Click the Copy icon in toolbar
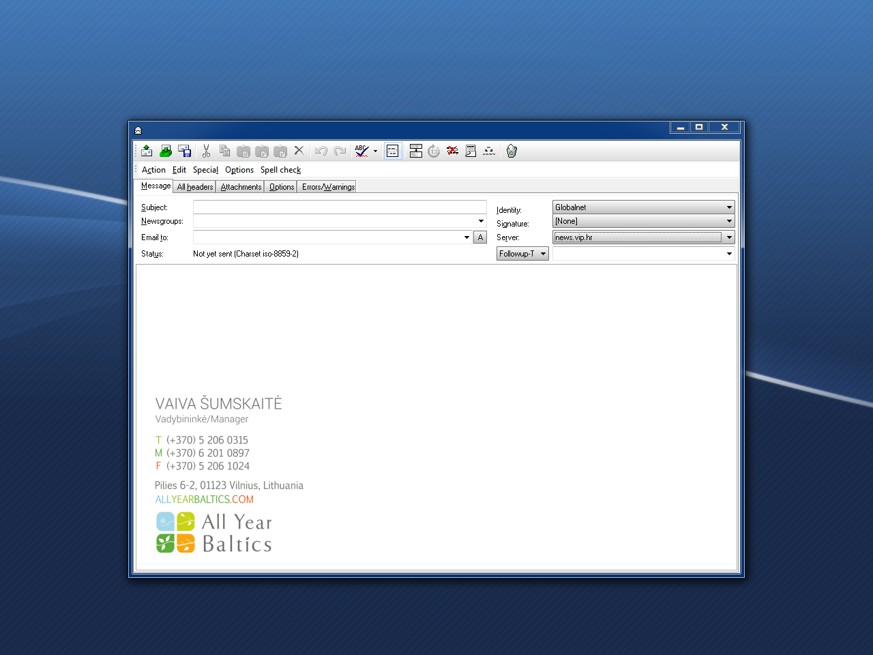873x655 pixels. (225, 151)
